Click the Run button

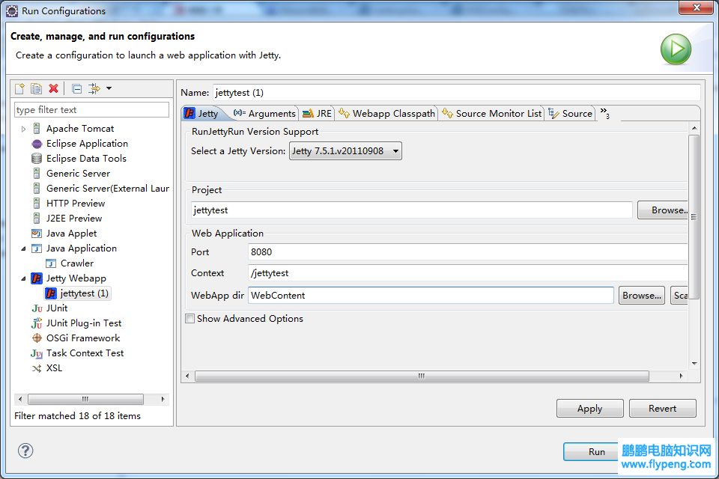pyautogui.click(x=591, y=451)
